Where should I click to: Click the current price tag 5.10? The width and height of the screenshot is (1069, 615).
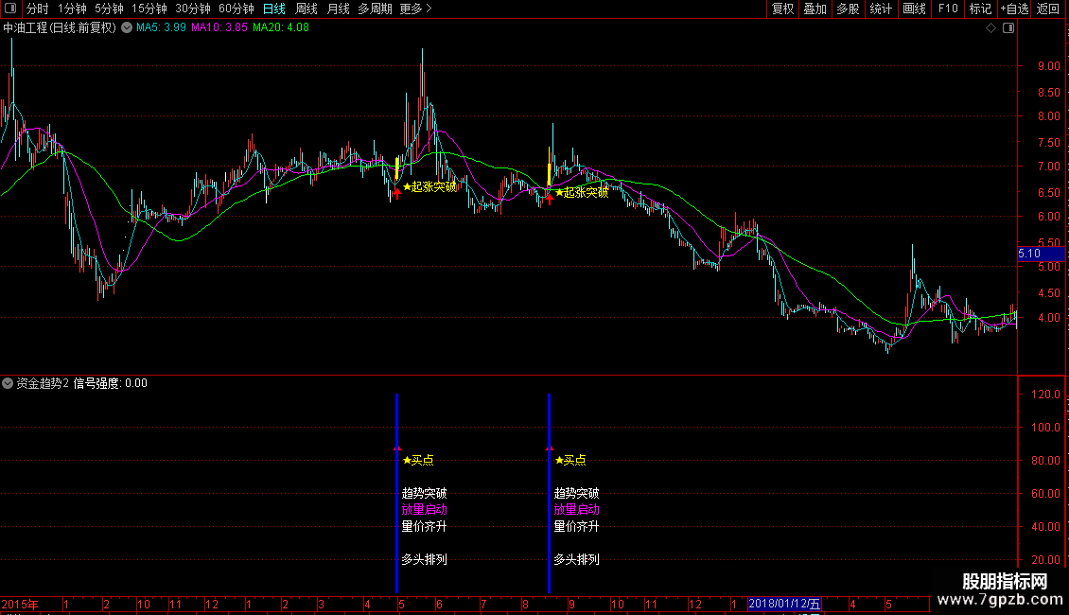(x=1039, y=254)
